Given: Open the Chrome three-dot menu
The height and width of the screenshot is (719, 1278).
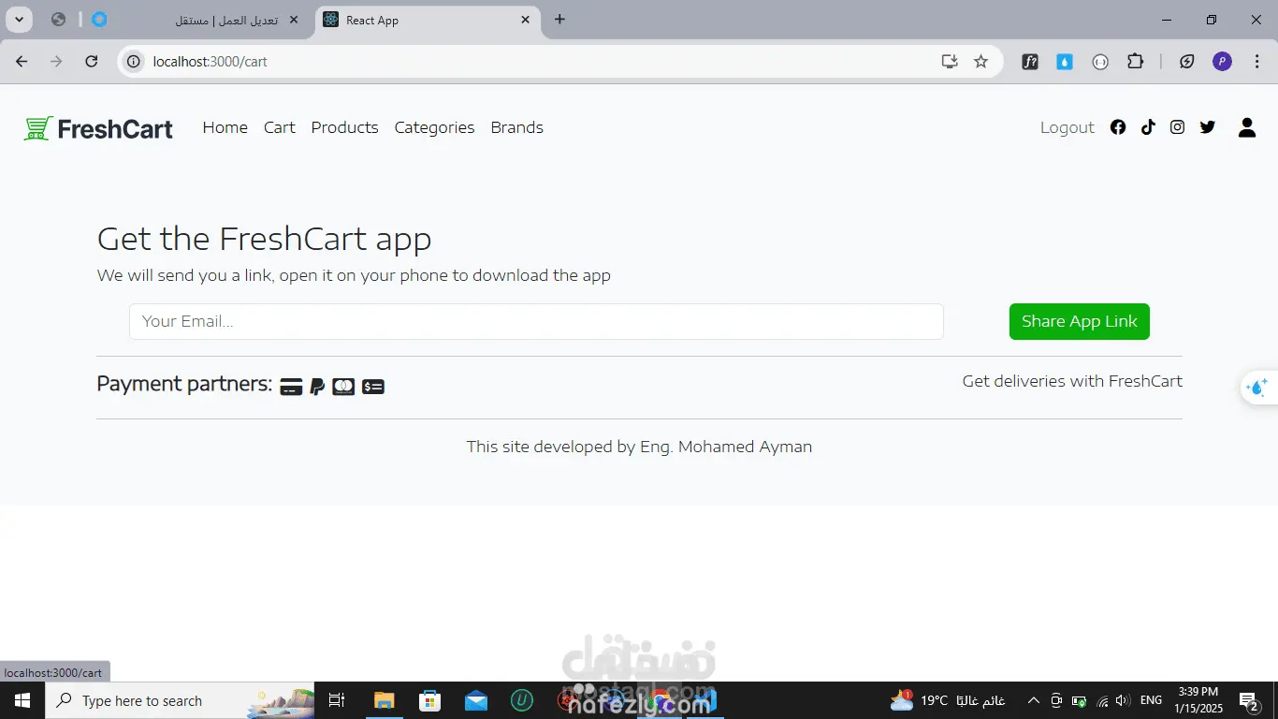Looking at the screenshot, I should tap(1256, 62).
